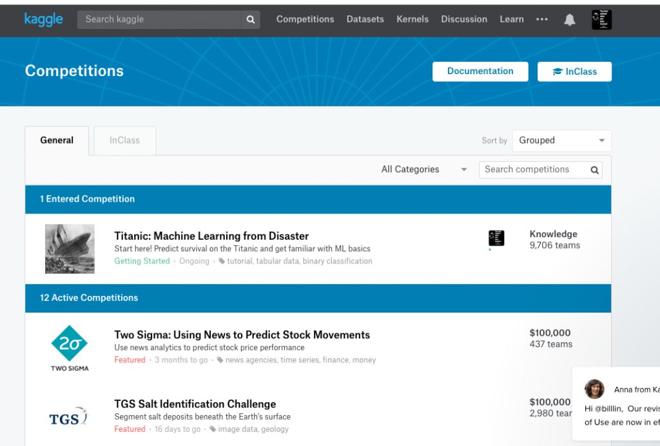Click the 1 Entered Competition header
This screenshot has height=446, width=660.
point(318,199)
